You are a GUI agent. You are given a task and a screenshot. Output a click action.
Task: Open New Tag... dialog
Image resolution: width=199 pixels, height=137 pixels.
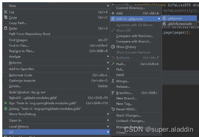(x=124, y=104)
